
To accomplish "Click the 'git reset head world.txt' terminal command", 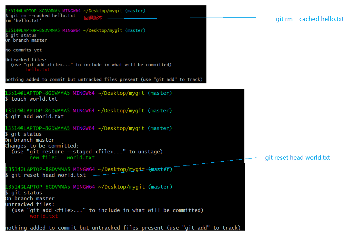I will [x=48, y=175].
